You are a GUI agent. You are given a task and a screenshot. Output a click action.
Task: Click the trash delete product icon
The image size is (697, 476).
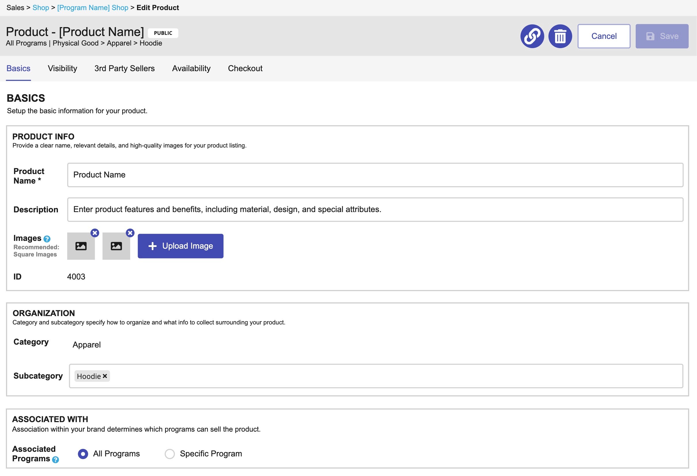pyautogui.click(x=560, y=36)
